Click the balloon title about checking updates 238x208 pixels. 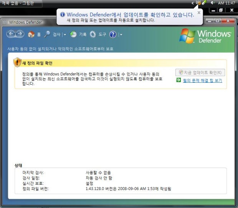click(131, 15)
